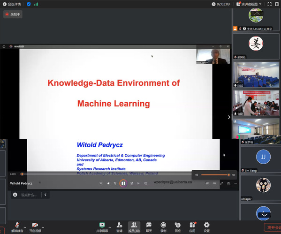Expand audio options arrow beside 解除静音
The height and width of the screenshot is (234, 281).
[x=25, y=227]
